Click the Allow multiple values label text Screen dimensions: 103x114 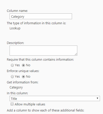pos(30,104)
